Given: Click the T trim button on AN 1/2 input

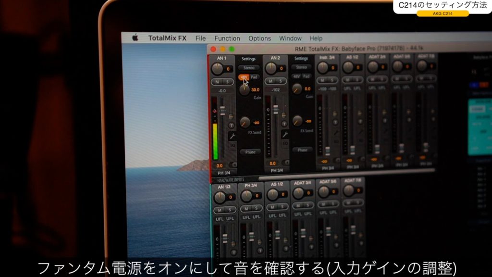Looking at the screenshot, I should coord(234,252).
